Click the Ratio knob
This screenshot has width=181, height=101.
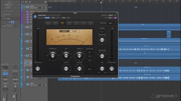click(66, 56)
